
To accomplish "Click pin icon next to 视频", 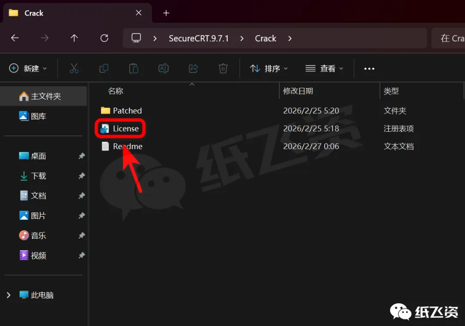I will point(81,255).
